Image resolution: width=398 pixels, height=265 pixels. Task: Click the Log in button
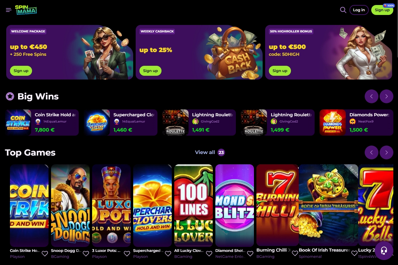[x=359, y=10]
